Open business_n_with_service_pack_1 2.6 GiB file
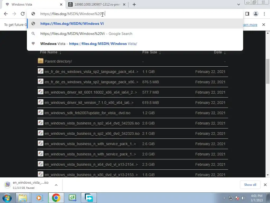The image size is (270, 203). (90, 144)
